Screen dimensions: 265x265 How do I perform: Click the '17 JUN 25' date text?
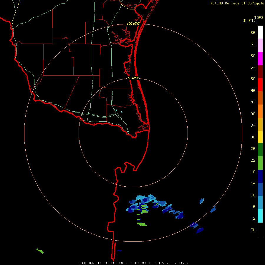click(160, 263)
